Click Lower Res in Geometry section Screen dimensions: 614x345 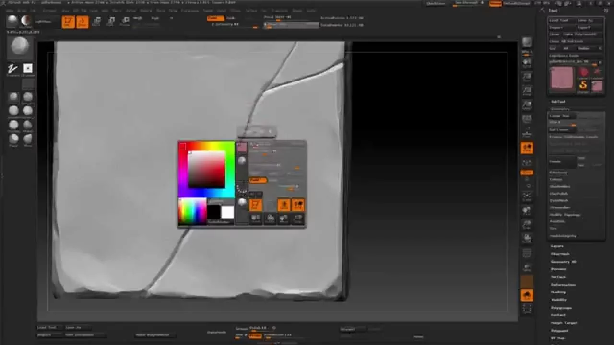[x=561, y=116]
